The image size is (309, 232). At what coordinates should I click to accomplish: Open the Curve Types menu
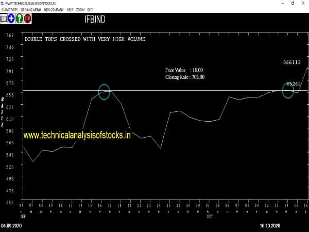point(10,10)
